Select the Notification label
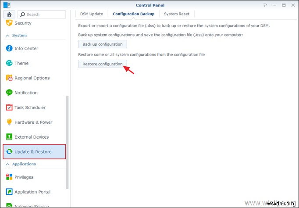The width and height of the screenshot is (299, 208). coord(26,93)
